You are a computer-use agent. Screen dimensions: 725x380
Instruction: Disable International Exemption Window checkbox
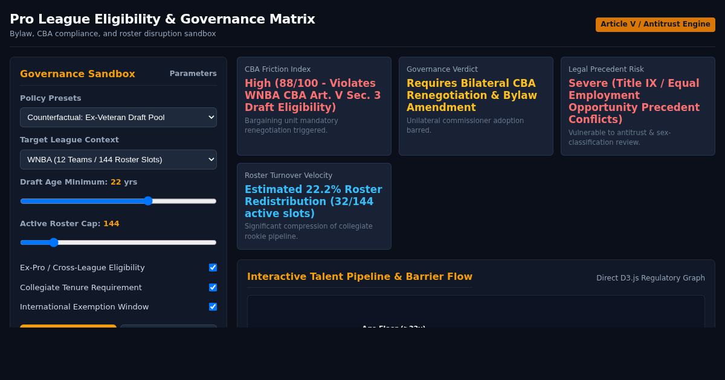[213, 306]
